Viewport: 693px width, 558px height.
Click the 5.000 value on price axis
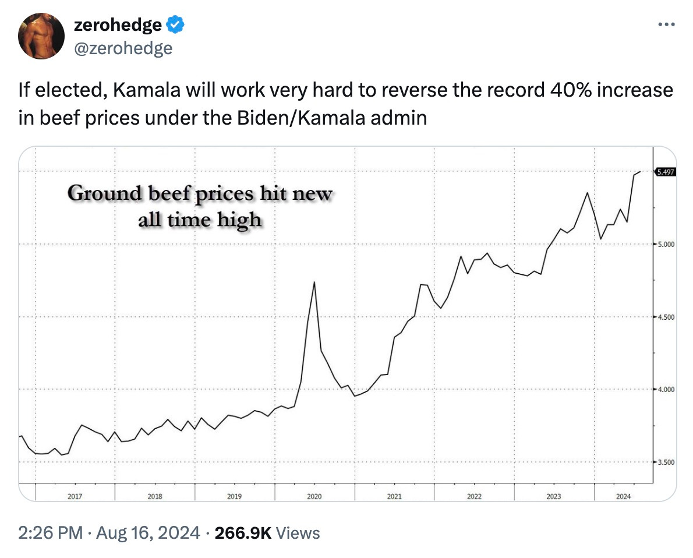coord(666,244)
